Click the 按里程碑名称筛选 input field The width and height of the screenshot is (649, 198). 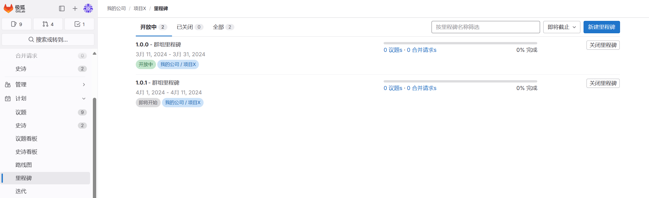485,27
